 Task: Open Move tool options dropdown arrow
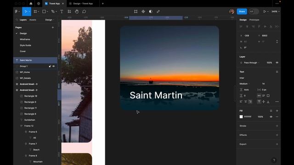tap(29, 11)
